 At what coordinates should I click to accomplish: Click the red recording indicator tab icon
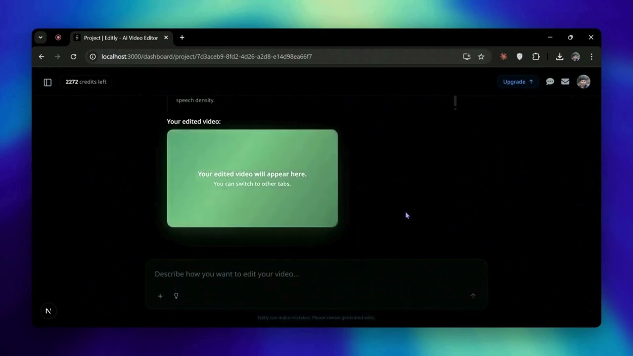58,38
